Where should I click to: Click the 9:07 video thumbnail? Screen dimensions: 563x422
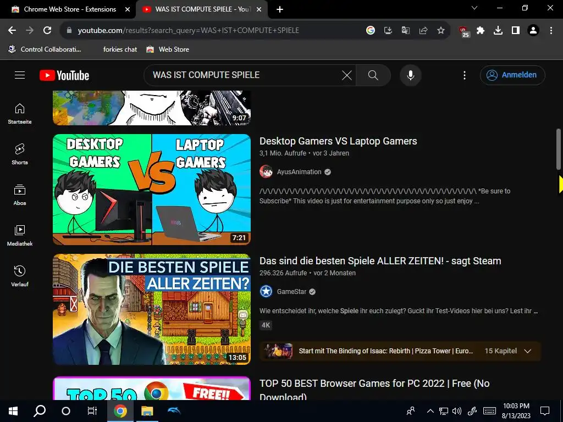[x=152, y=108]
